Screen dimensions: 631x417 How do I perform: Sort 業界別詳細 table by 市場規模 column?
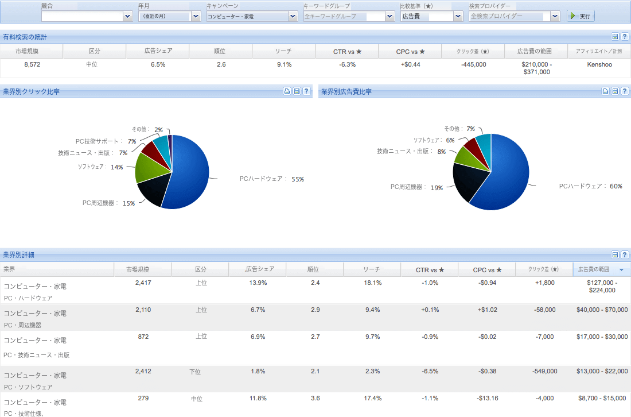pyautogui.click(x=143, y=269)
